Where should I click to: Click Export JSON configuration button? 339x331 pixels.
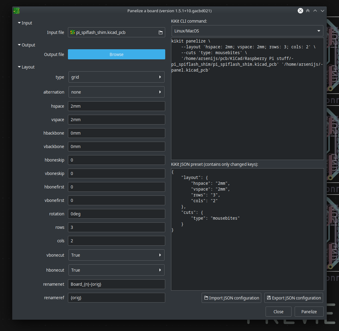(x=293, y=298)
